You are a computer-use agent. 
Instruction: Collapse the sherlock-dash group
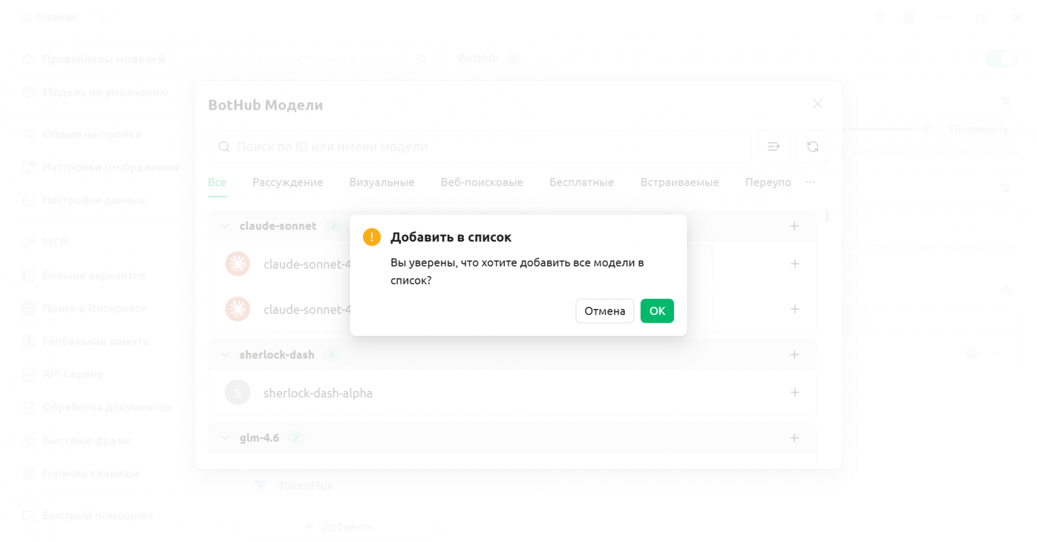click(225, 355)
